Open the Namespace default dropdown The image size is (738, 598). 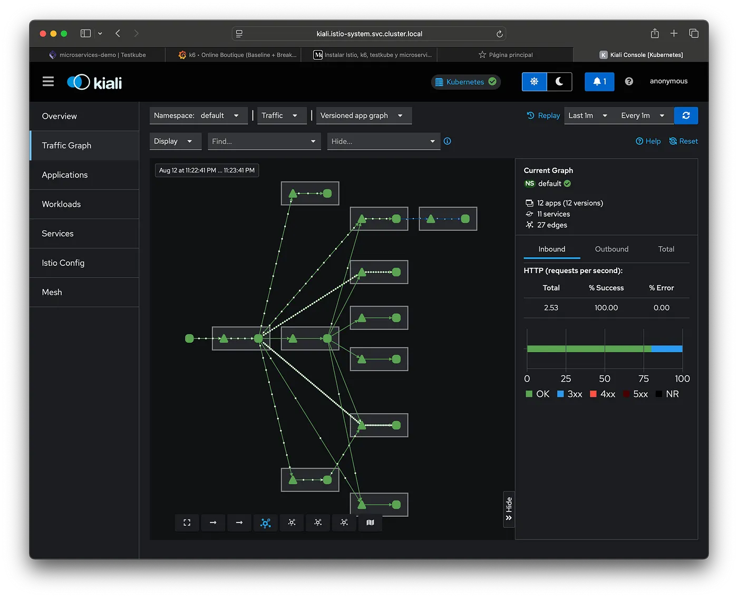pyautogui.click(x=198, y=115)
